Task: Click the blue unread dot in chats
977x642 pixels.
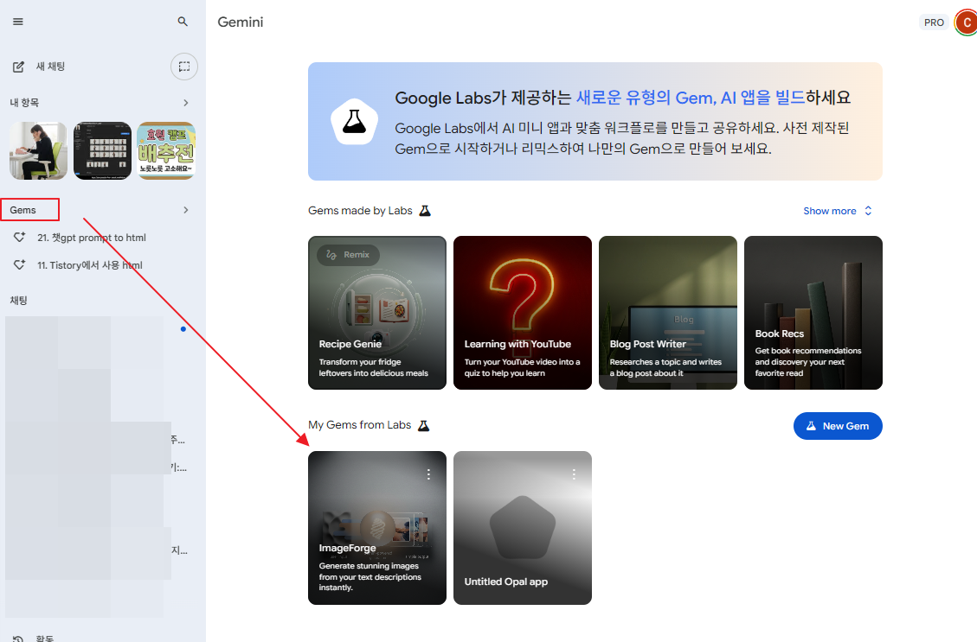Action: 183,329
